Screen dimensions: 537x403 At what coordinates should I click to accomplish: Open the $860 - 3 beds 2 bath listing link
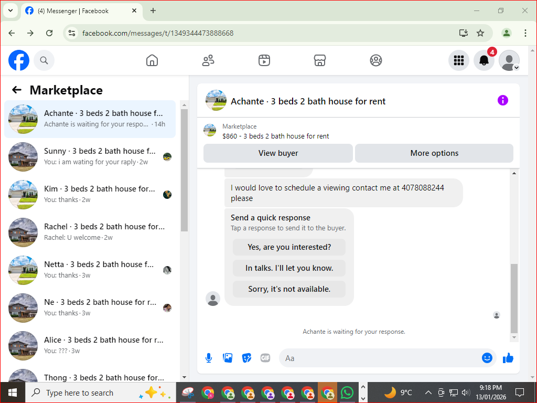[x=275, y=136]
